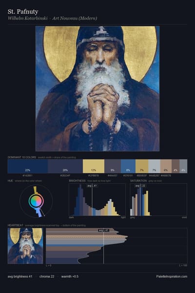Image resolution: width=195 pixels, height=293 pixels.
Task: Click "avg C 22" marker in saturation chart
Action: coord(140,186)
